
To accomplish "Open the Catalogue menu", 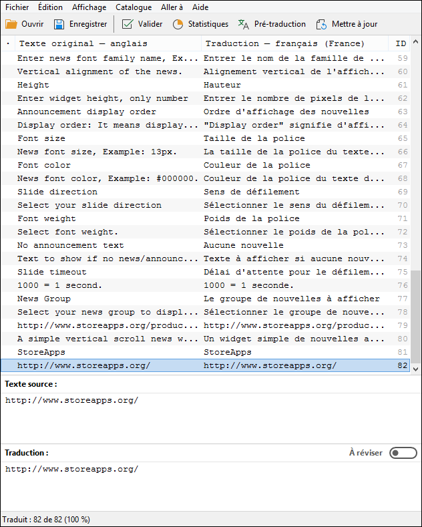I will tap(134, 7).
